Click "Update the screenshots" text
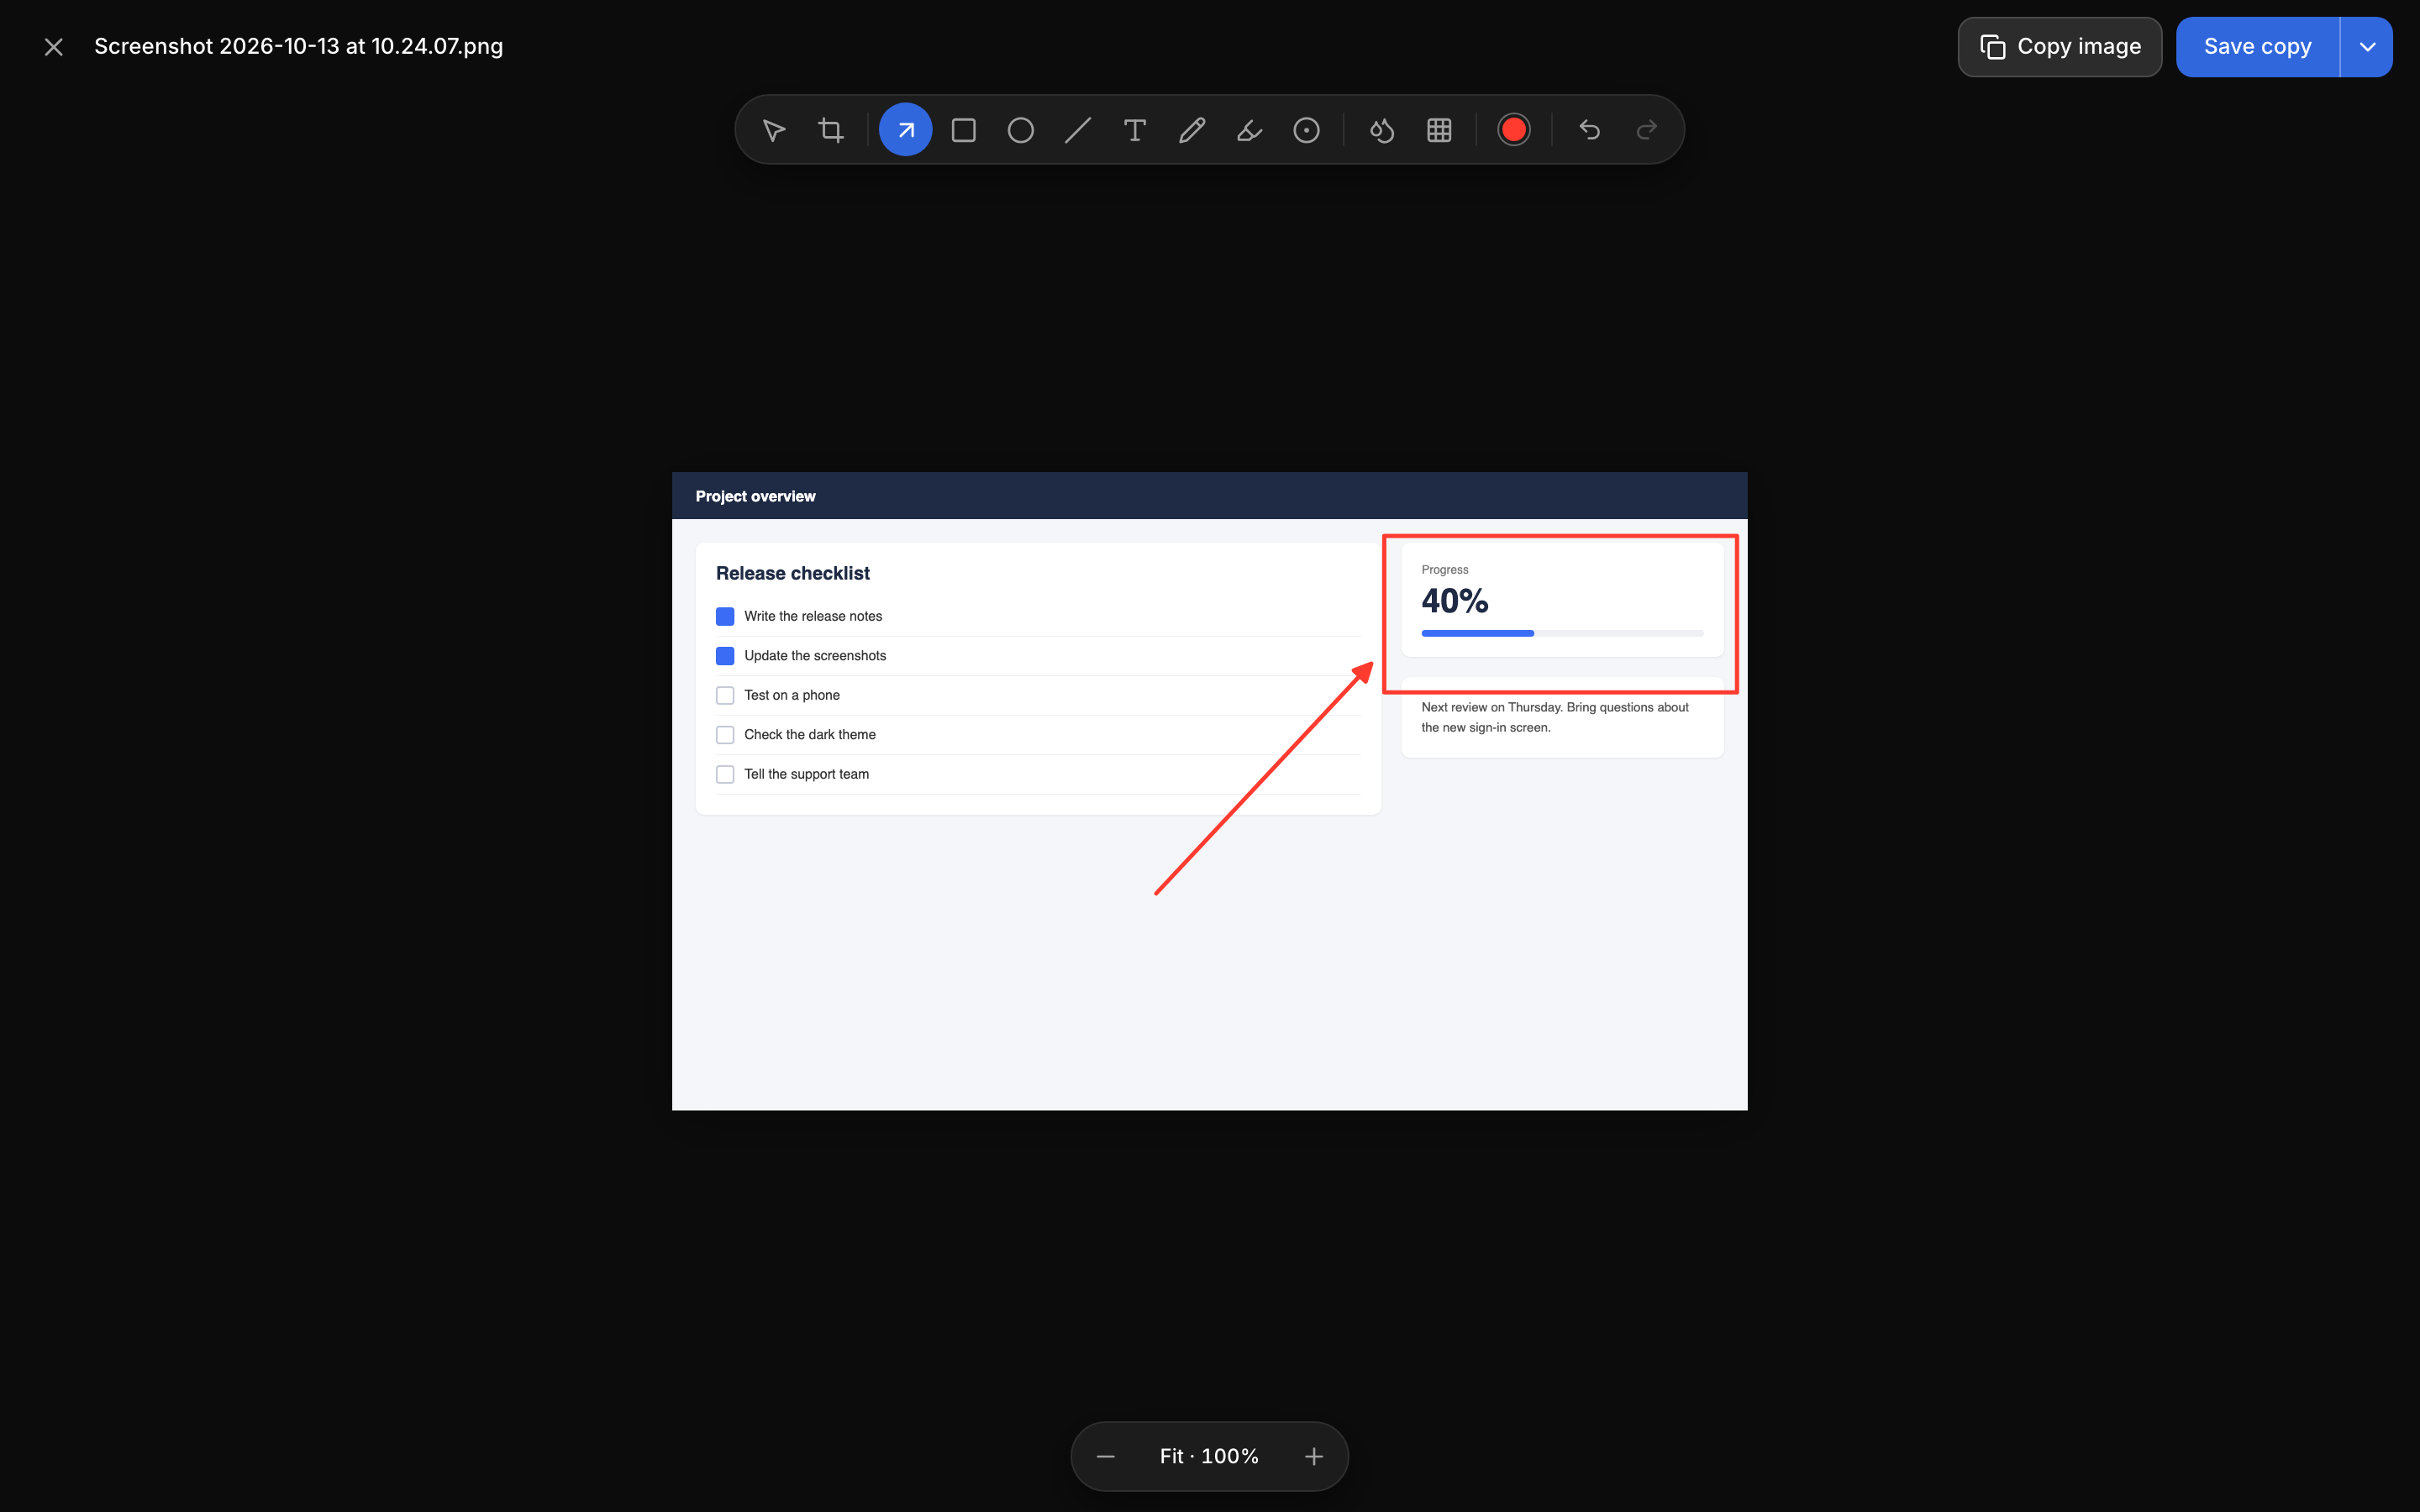Screen dimensions: 2420x1512 (815, 656)
